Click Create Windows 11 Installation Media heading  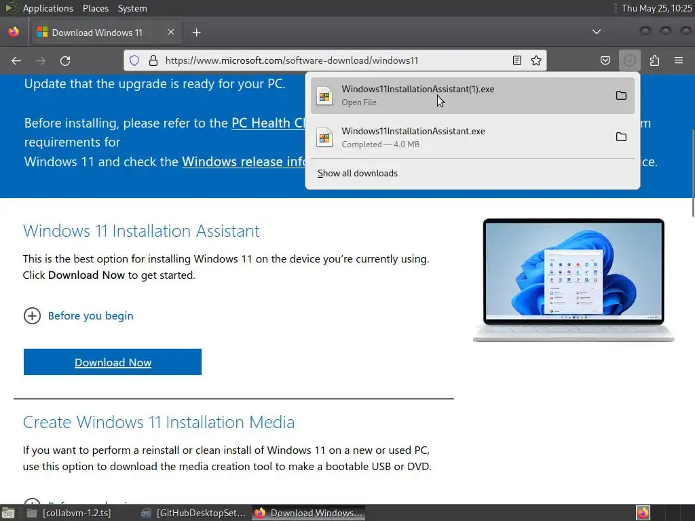(159, 422)
